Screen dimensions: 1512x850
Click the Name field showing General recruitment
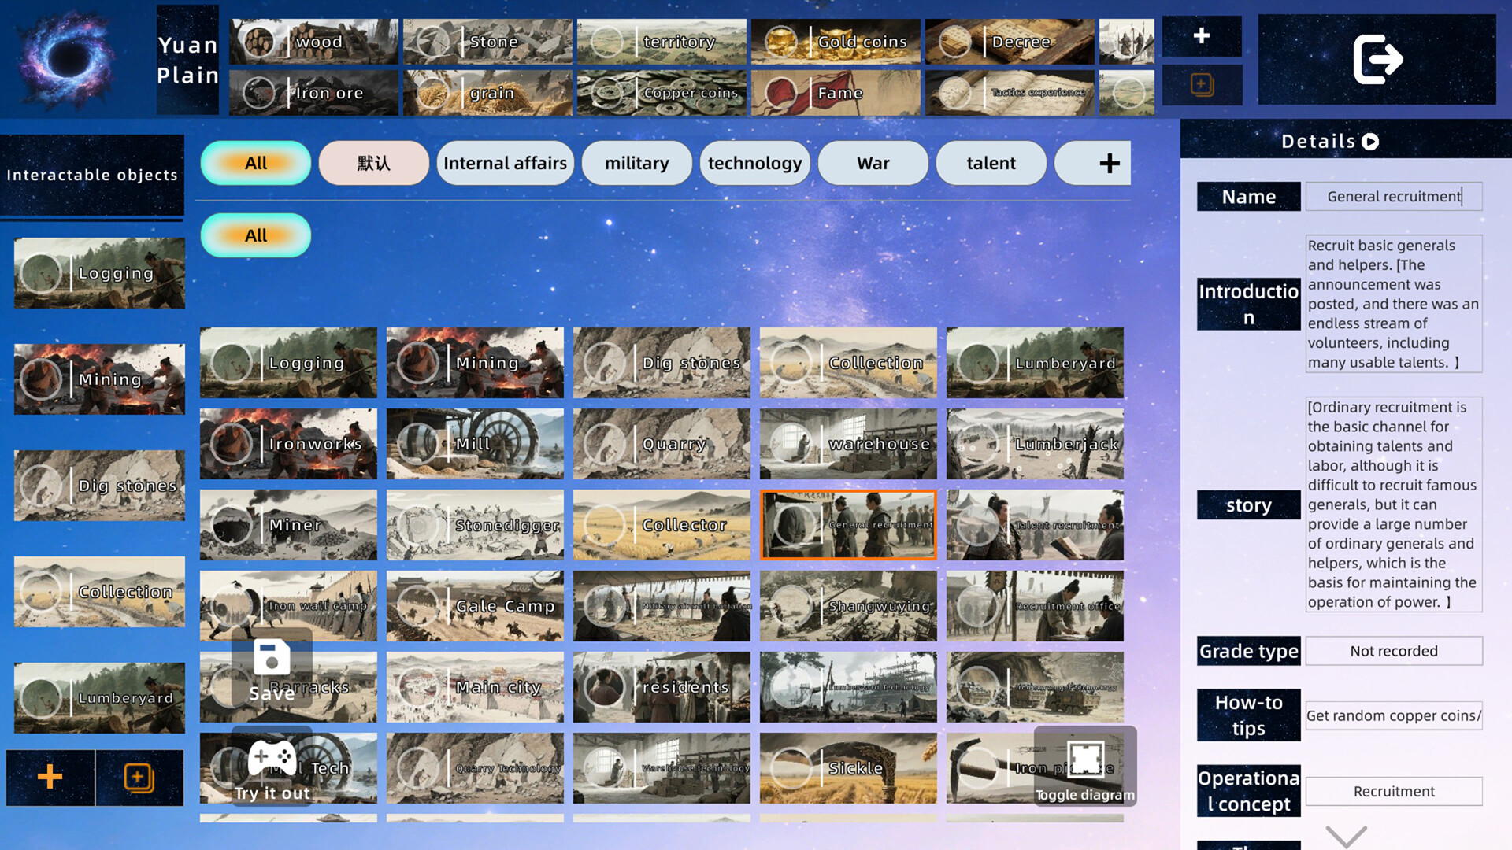(x=1394, y=196)
